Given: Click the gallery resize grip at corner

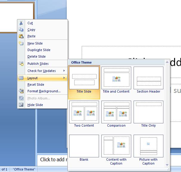Looking at the screenshot, I should pyautogui.click(x=168, y=169).
